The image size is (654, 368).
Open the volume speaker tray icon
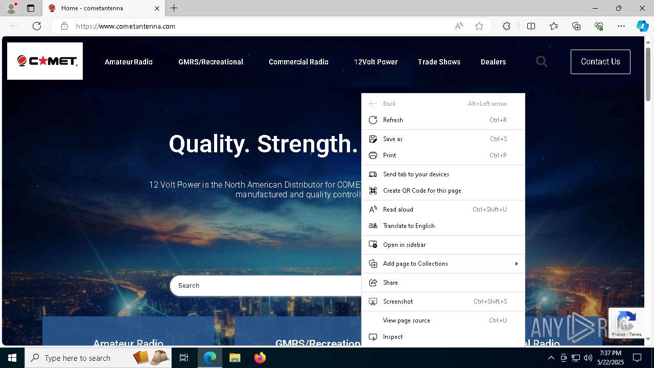588,358
